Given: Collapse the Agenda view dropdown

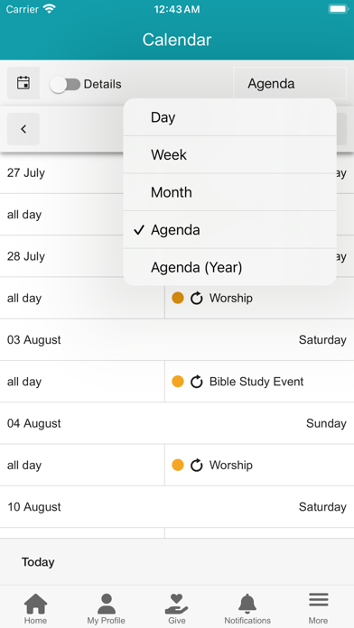Looking at the screenshot, I should 290,83.
